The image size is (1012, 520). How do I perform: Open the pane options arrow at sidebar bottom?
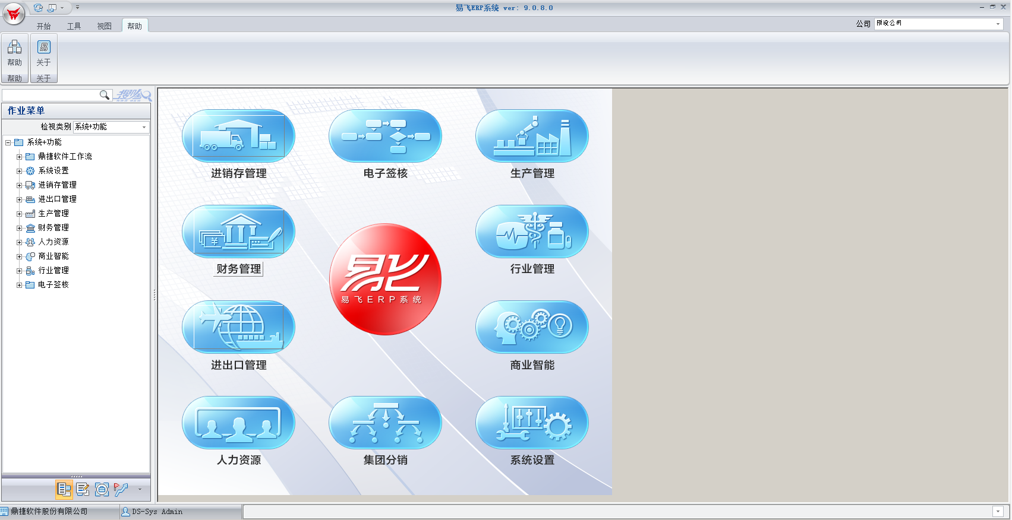click(140, 489)
